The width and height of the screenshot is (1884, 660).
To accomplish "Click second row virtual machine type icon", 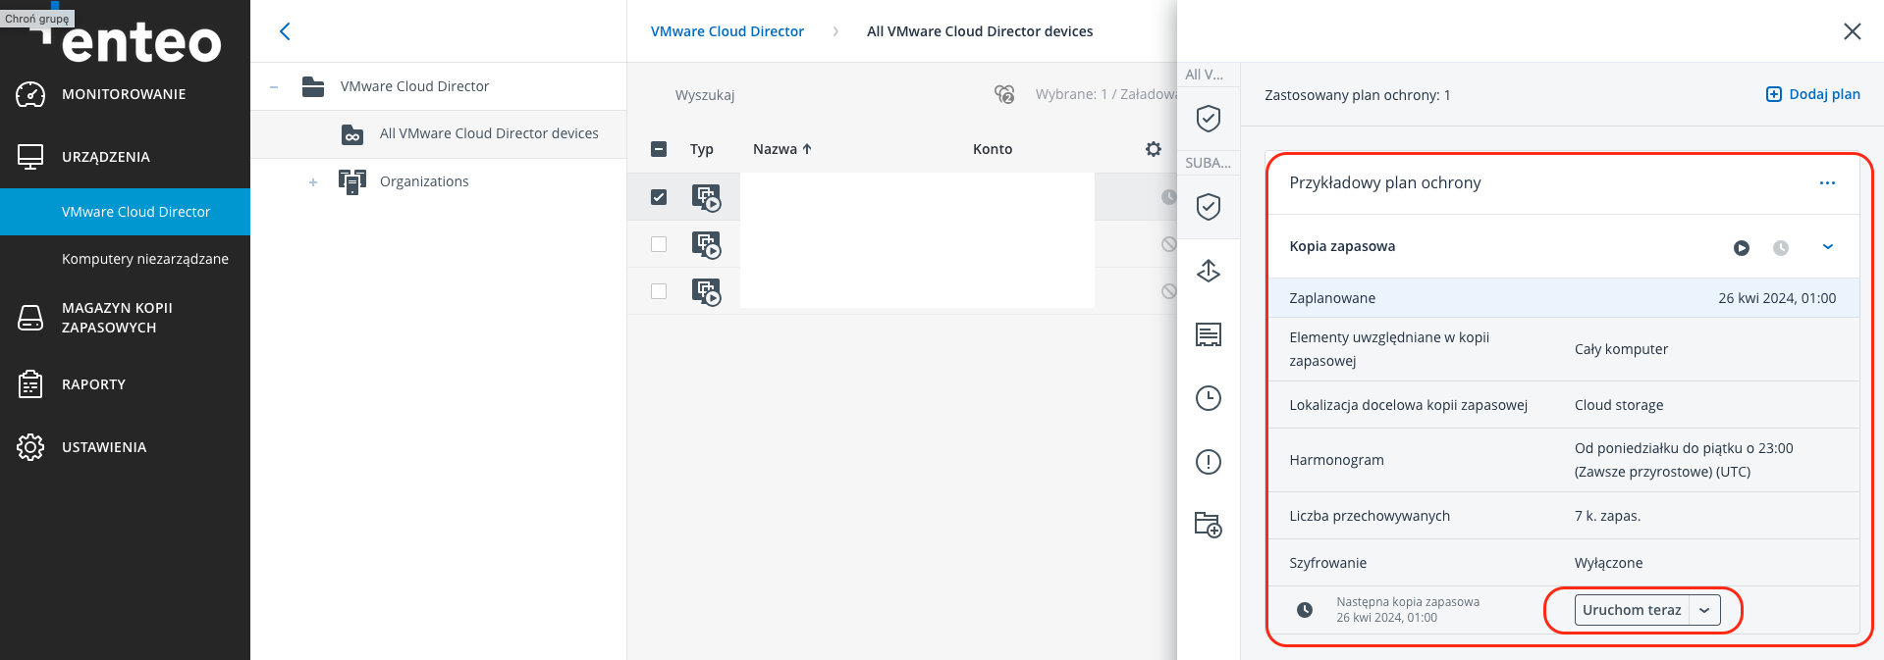I will (x=706, y=244).
